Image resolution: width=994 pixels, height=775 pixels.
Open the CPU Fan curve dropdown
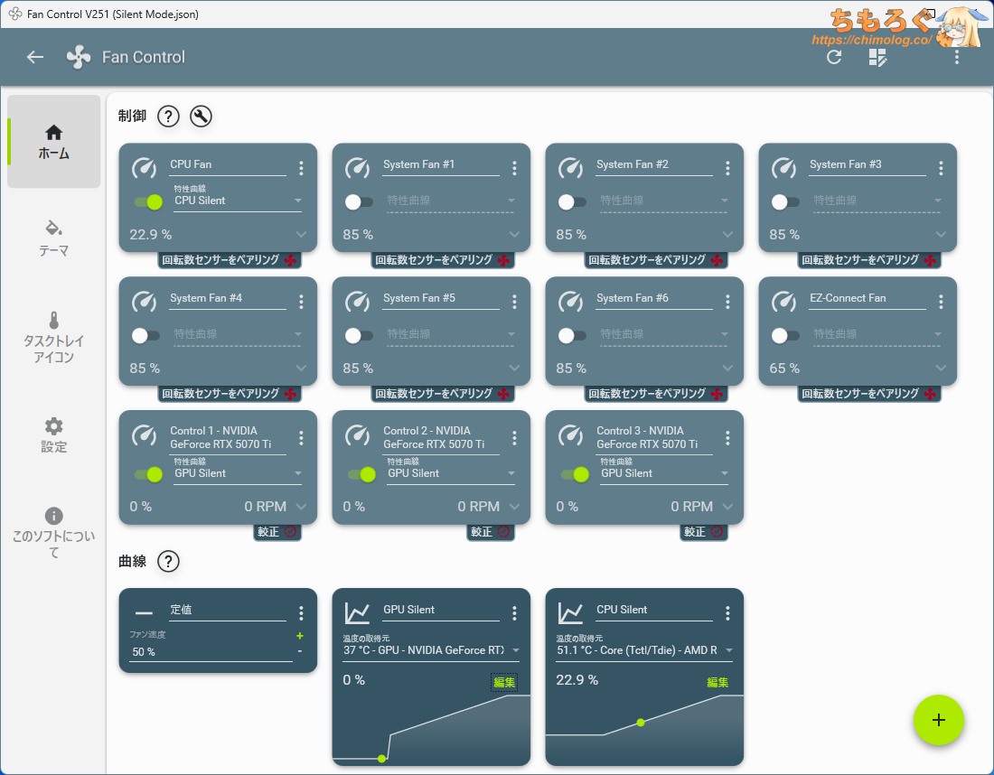[239, 201]
